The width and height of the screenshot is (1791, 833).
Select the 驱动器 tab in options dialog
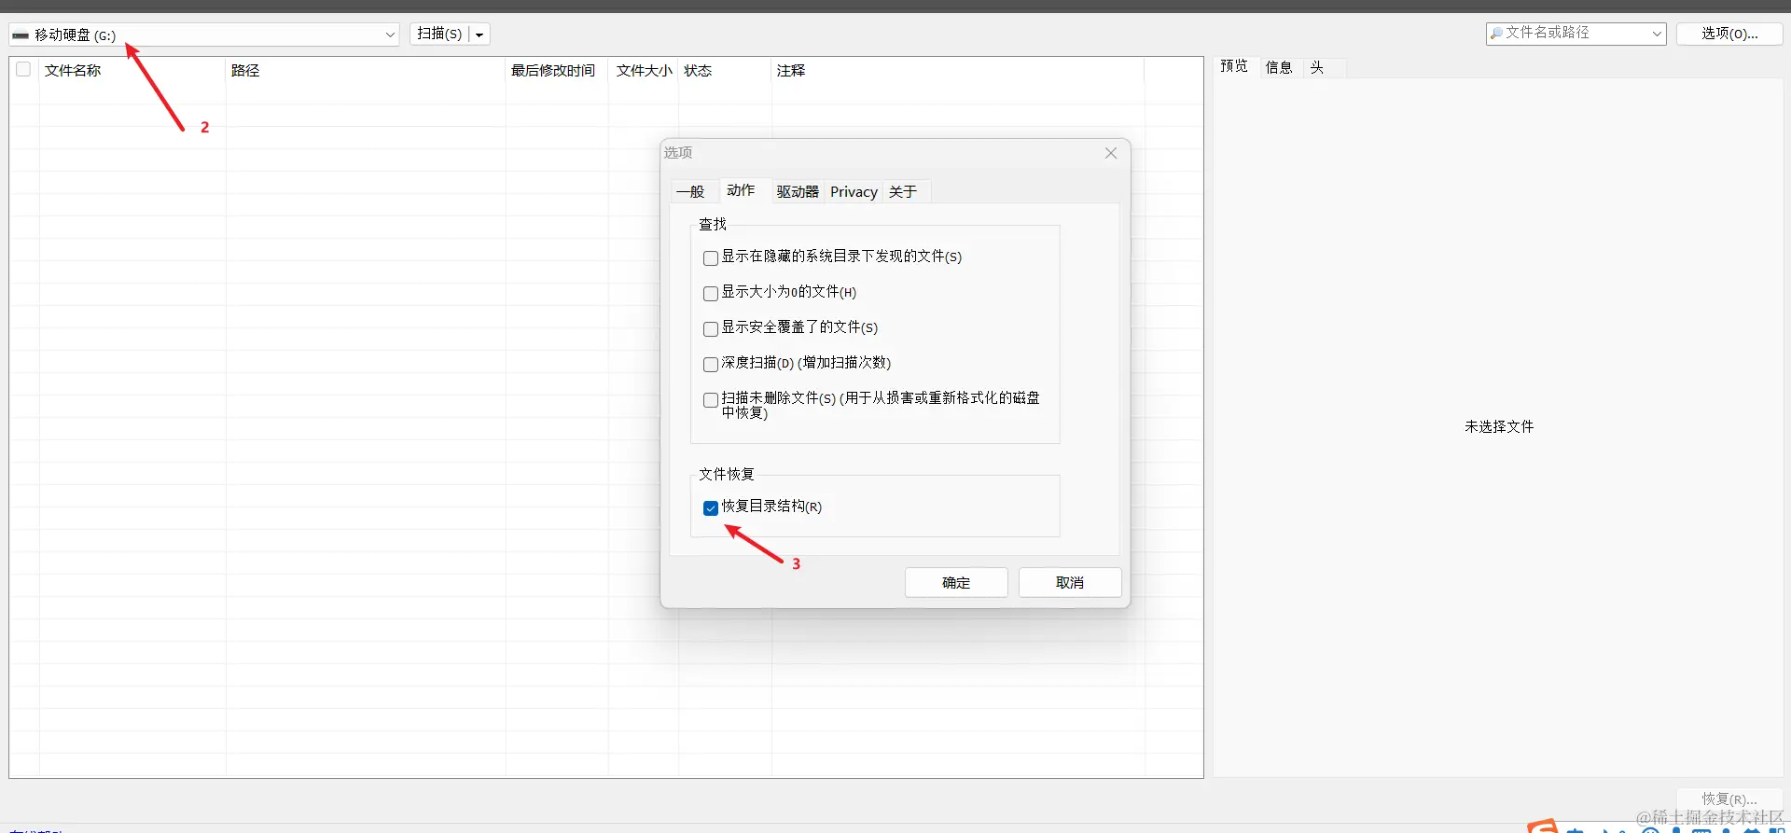point(798,192)
